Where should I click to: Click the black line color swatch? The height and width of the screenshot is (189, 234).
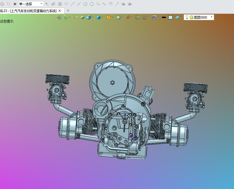[x=164, y=17]
